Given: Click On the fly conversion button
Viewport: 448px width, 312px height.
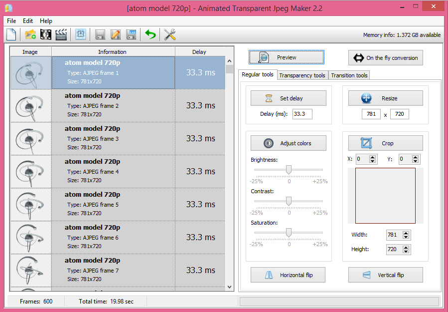Looking at the screenshot, I should 386,58.
